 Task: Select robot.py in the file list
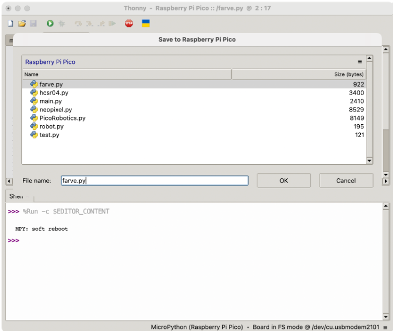pos(194,126)
